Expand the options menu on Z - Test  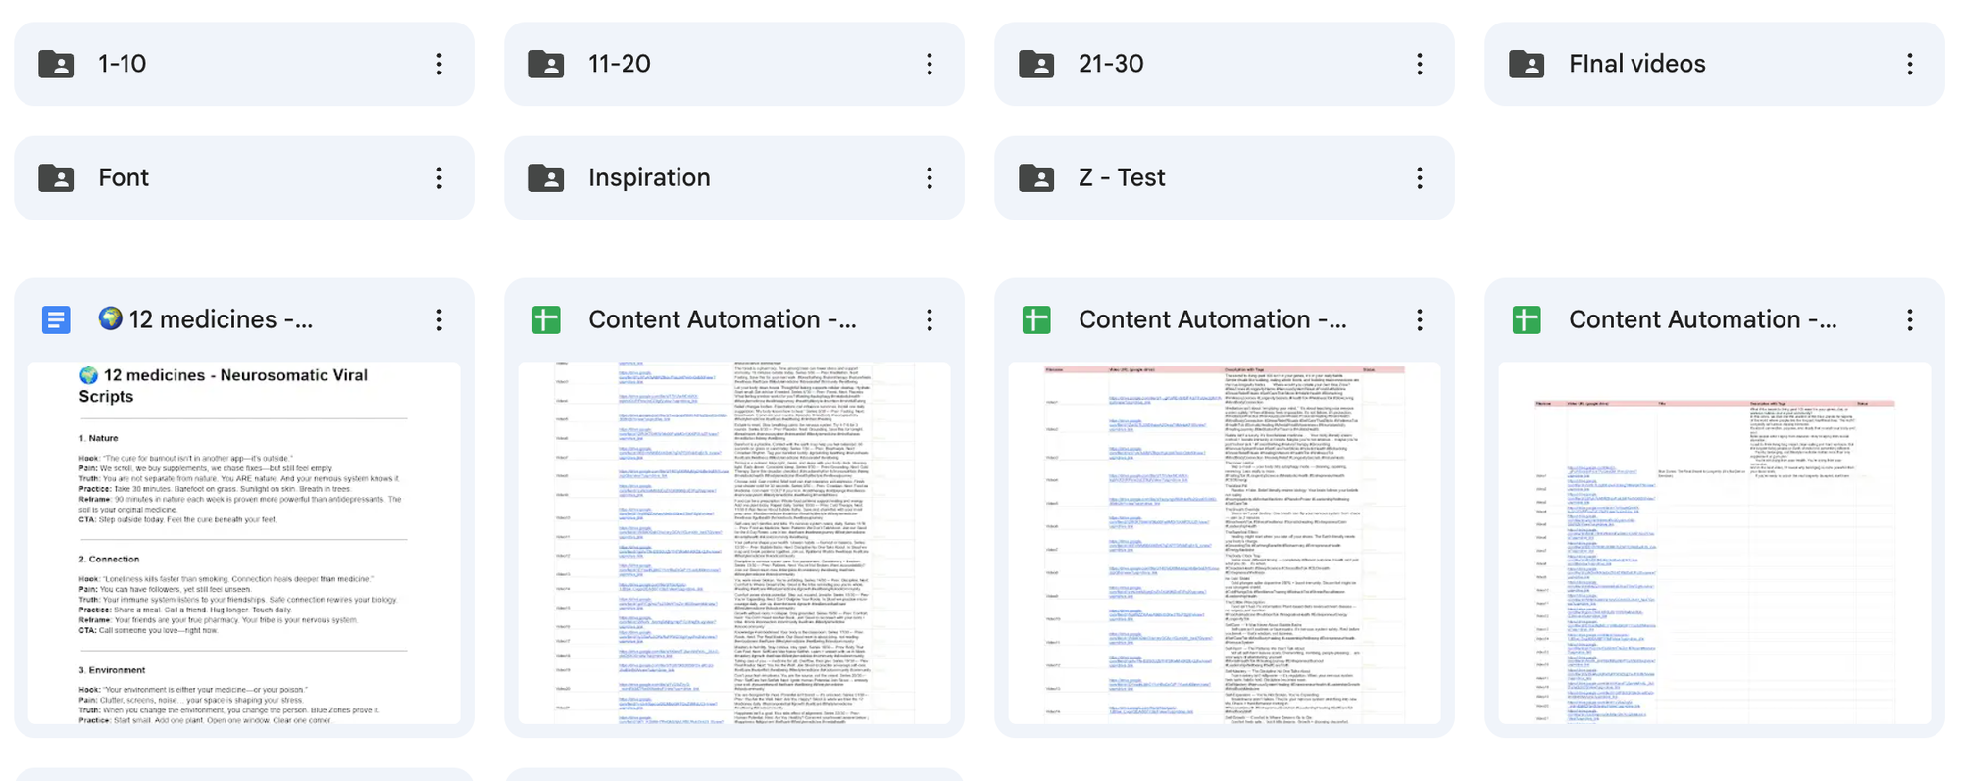1420,178
